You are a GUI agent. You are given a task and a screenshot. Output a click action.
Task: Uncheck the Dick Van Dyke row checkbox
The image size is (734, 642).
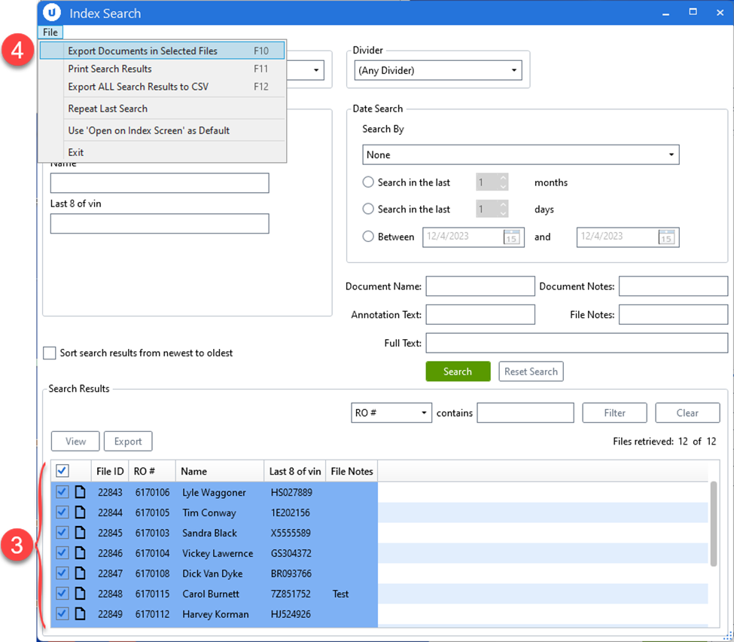pyautogui.click(x=62, y=573)
